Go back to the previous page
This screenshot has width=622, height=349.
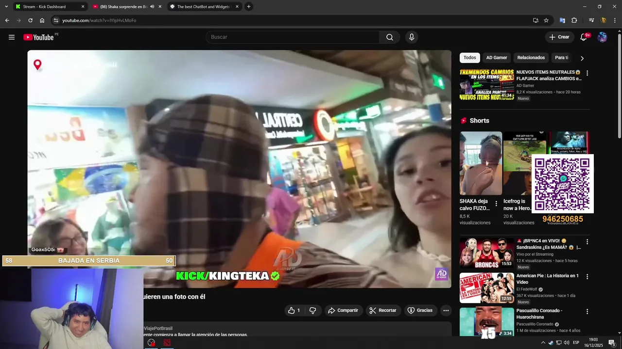(7, 20)
